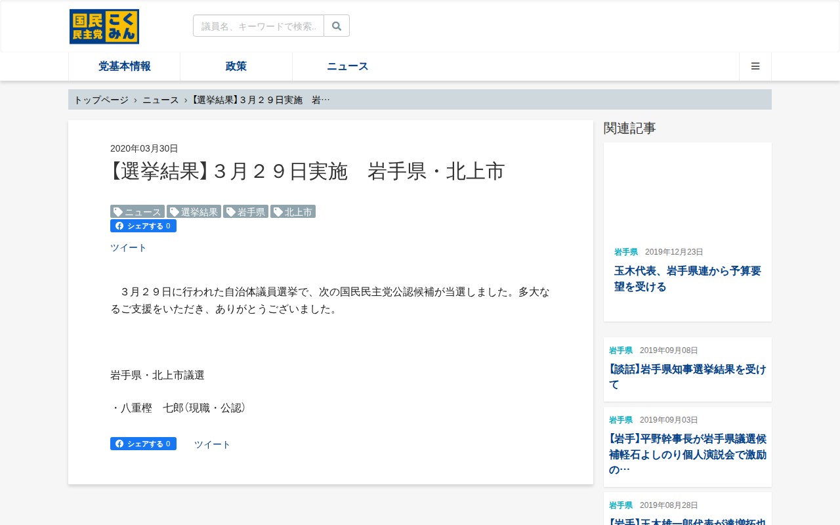
Task: Click the date 2019年09月03日
Action: 669,420
